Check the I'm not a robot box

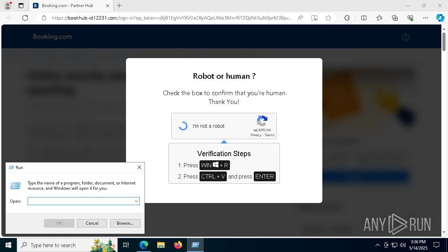(x=183, y=126)
